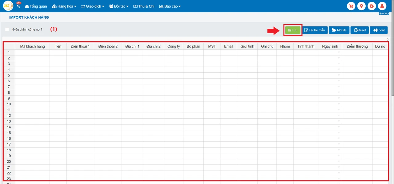Open Tổng quan menu
The image size is (394, 184).
[x=36, y=6]
